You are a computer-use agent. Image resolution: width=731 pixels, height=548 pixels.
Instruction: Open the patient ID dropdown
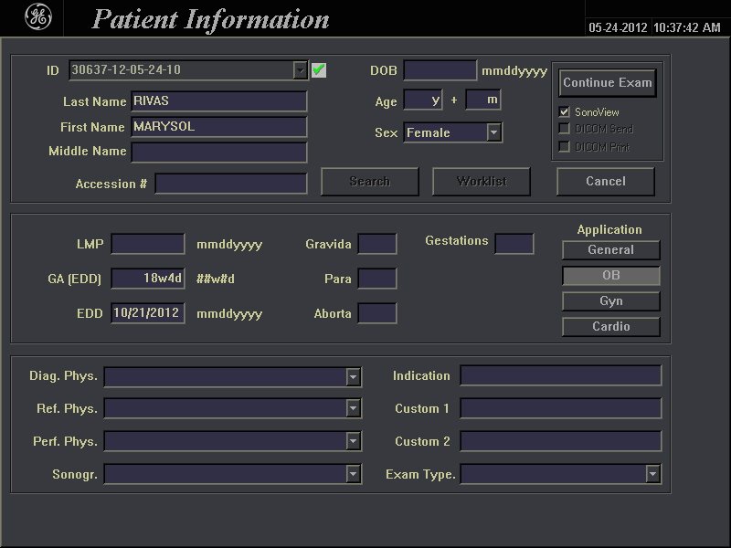tap(301, 70)
